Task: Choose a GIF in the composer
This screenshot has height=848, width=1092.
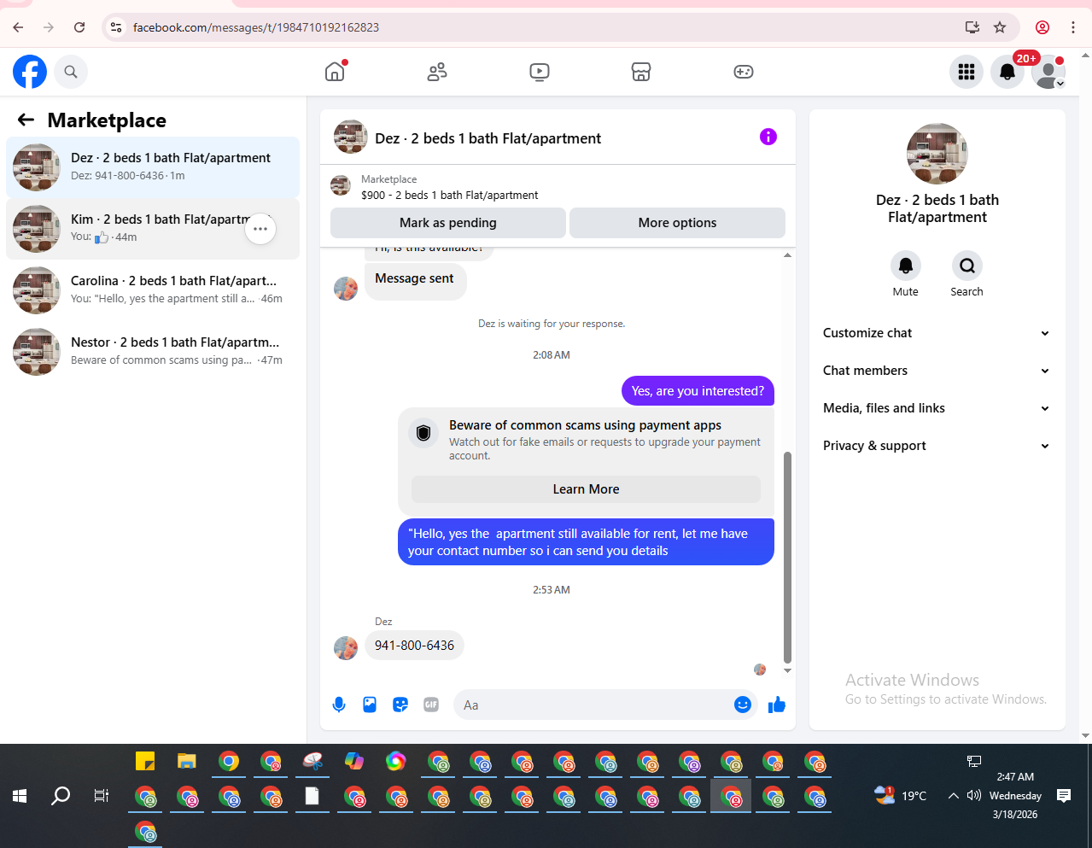Action: click(x=431, y=705)
